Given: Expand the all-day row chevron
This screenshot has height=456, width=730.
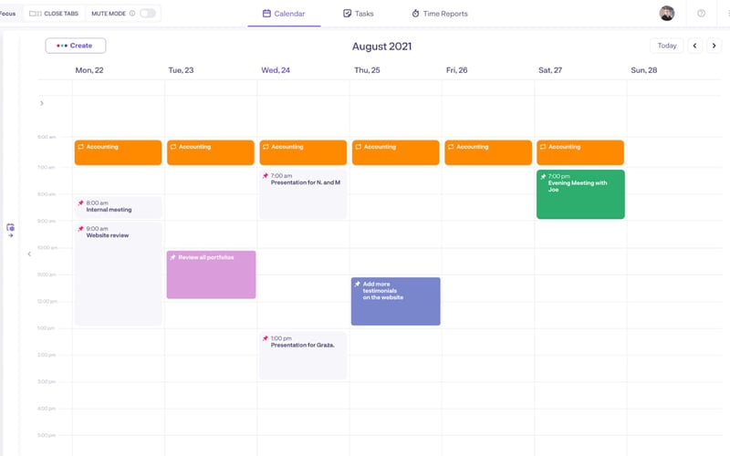Looking at the screenshot, I should coord(42,103).
